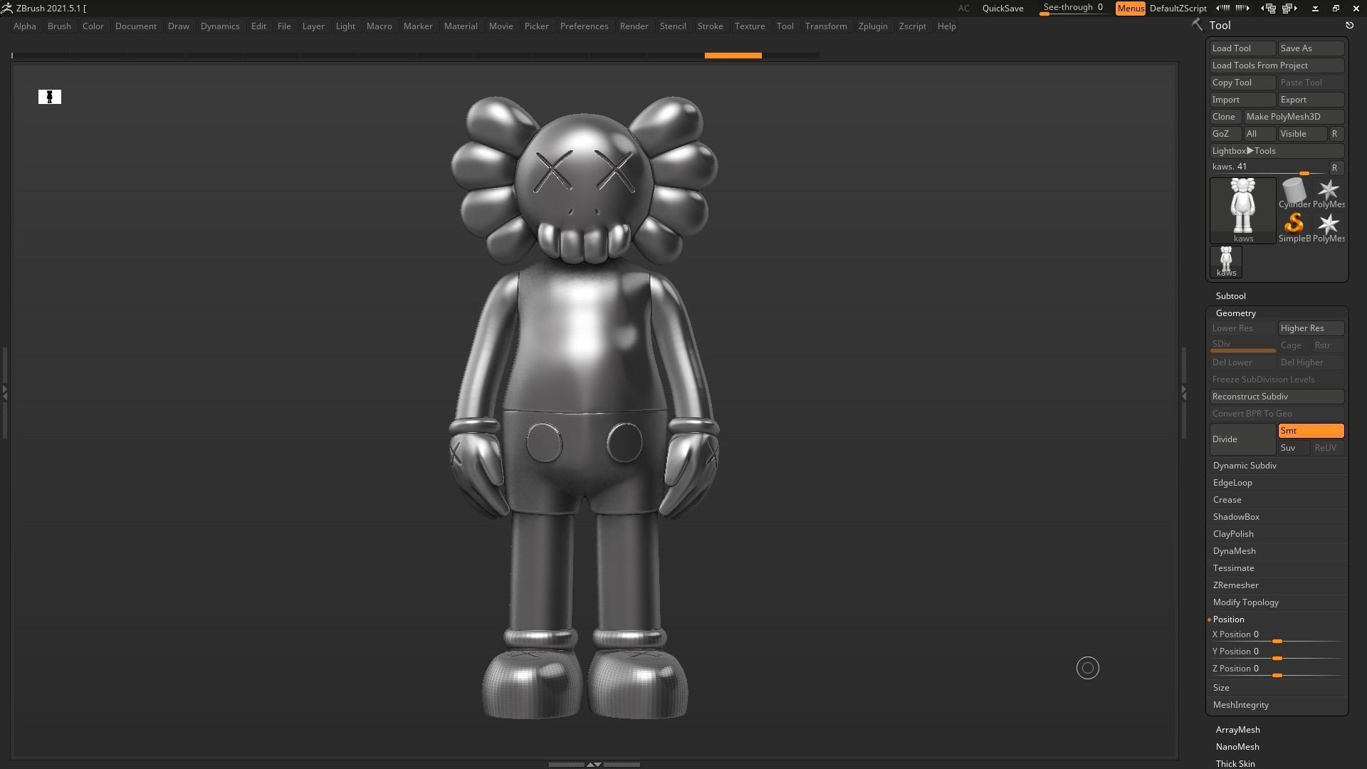Select the PolyMesh star icon beside Cylinder
The width and height of the screenshot is (1367, 769).
[x=1329, y=193]
